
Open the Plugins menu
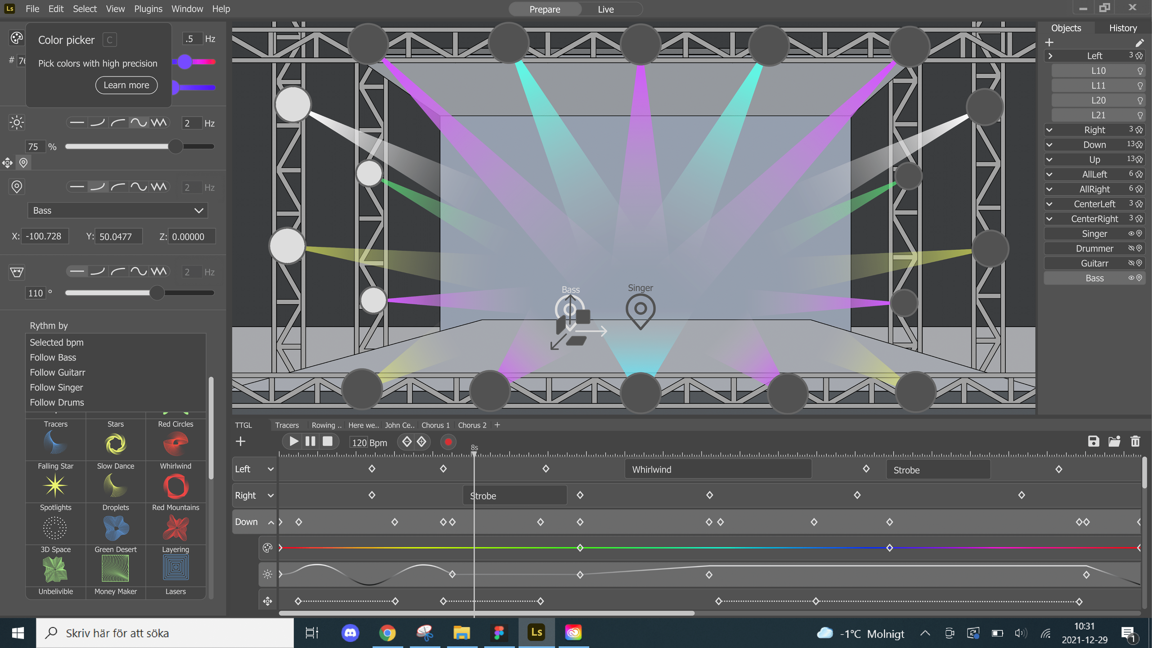[x=148, y=8]
